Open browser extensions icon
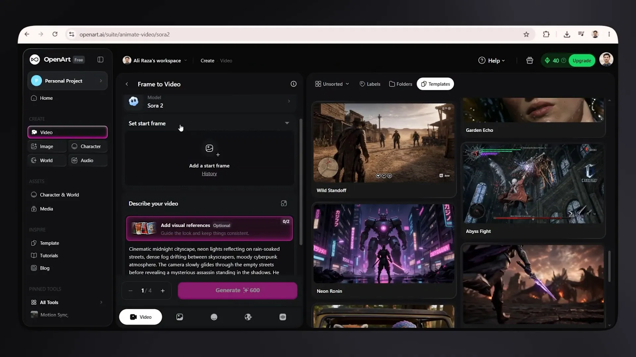Screen dimensions: 636x357 coord(546,34)
